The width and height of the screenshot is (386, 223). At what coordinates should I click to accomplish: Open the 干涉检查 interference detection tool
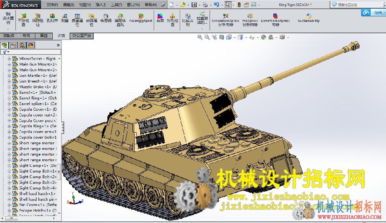tap(23, 20)
